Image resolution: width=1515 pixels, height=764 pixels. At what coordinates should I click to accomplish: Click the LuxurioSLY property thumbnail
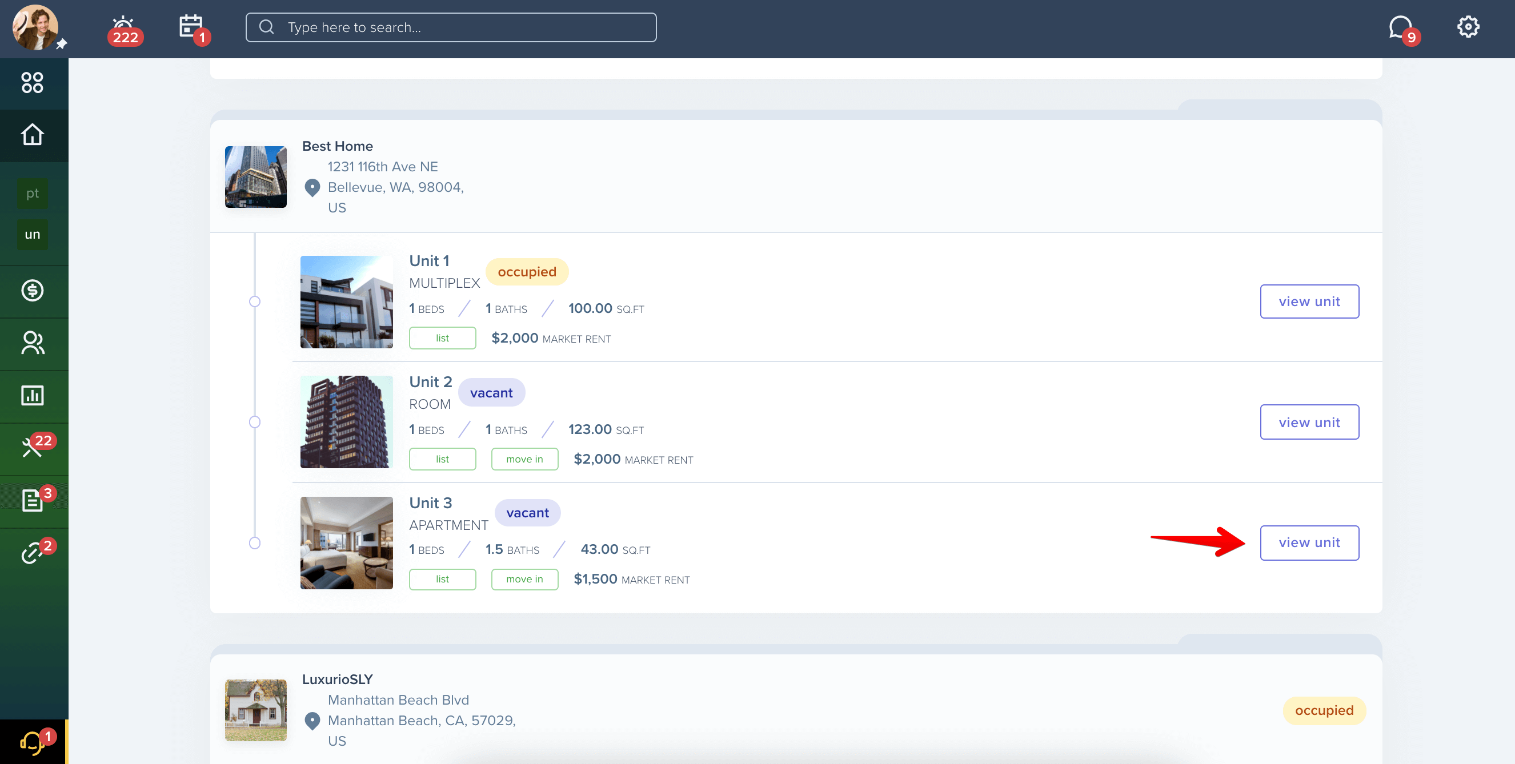tap(256, 710)
